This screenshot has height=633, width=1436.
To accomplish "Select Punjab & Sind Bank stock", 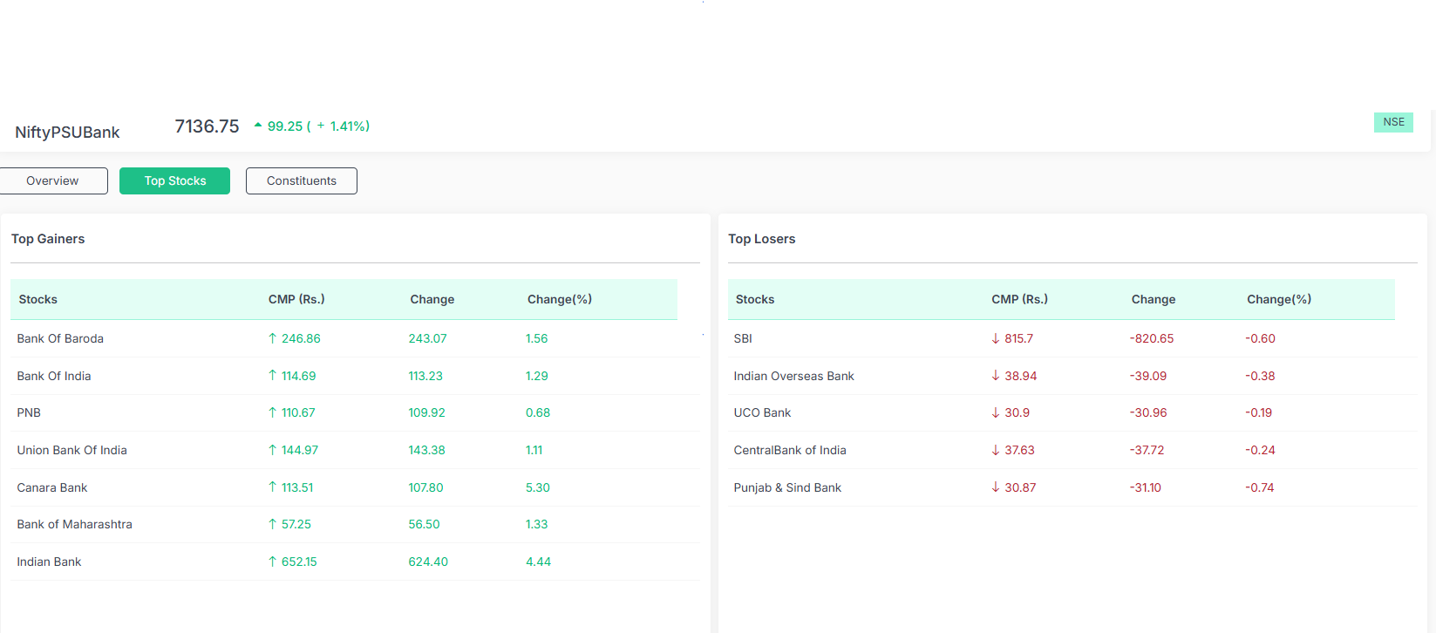I will tap(787, 488).
